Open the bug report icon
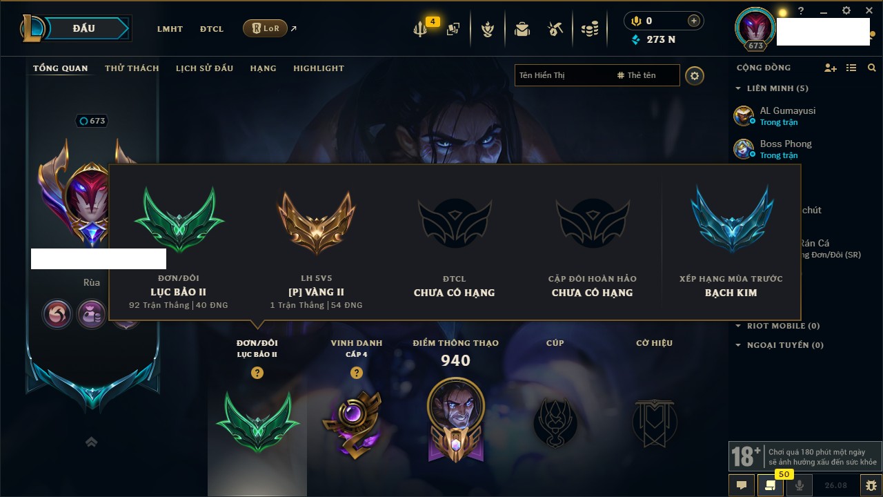This screenshot has height=497, width=883. click(871, 485)
